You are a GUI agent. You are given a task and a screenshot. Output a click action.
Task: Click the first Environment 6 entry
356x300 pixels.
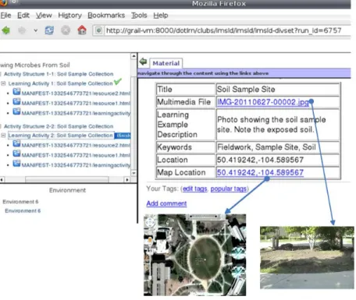click(x=20, y=202)
